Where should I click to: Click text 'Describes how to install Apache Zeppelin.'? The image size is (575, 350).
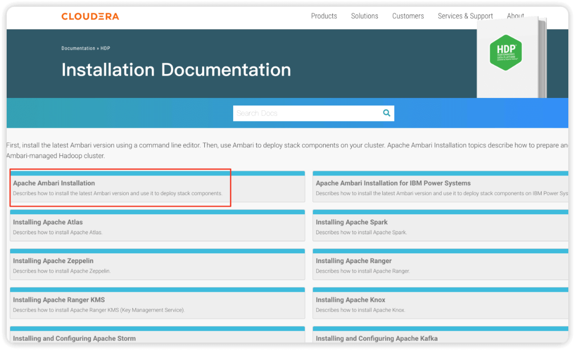pos(61,271)
